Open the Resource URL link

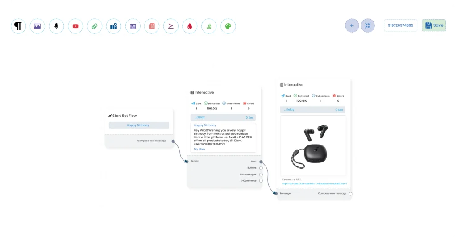[x=315, y=183]
